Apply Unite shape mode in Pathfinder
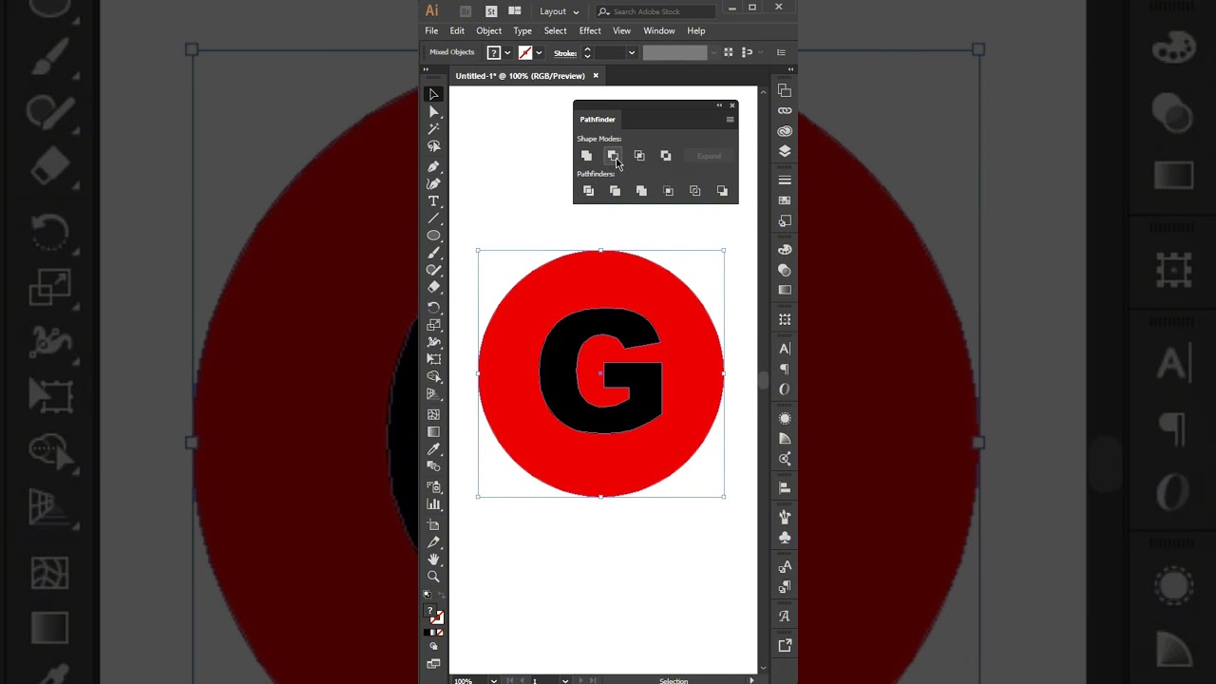Screen dimensions: 1216x684 586,156
